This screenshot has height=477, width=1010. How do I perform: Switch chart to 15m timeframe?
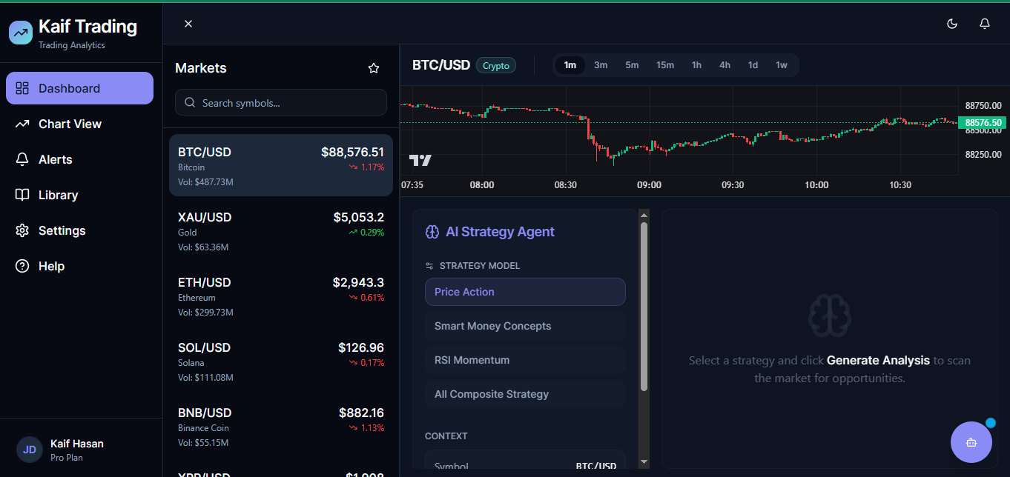(665, 65)
